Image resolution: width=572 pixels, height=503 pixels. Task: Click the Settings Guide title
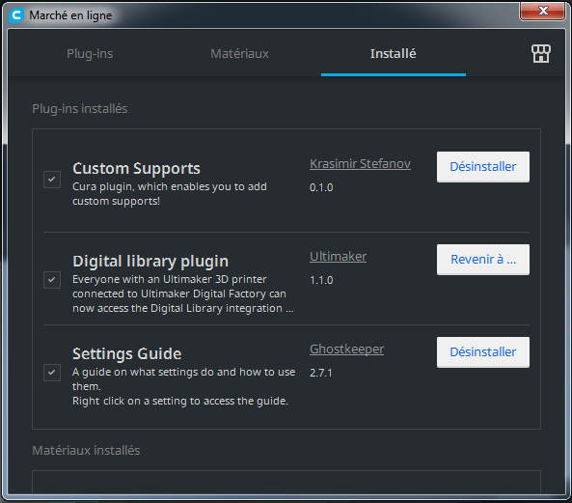127,354
